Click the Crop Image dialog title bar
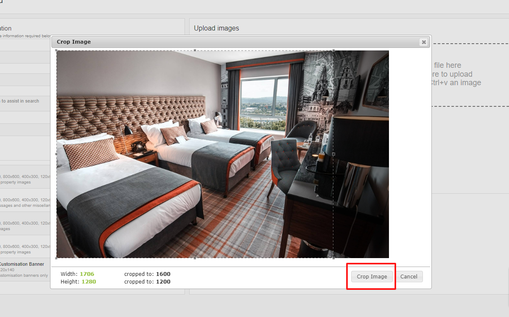 (x=241, y=42)
